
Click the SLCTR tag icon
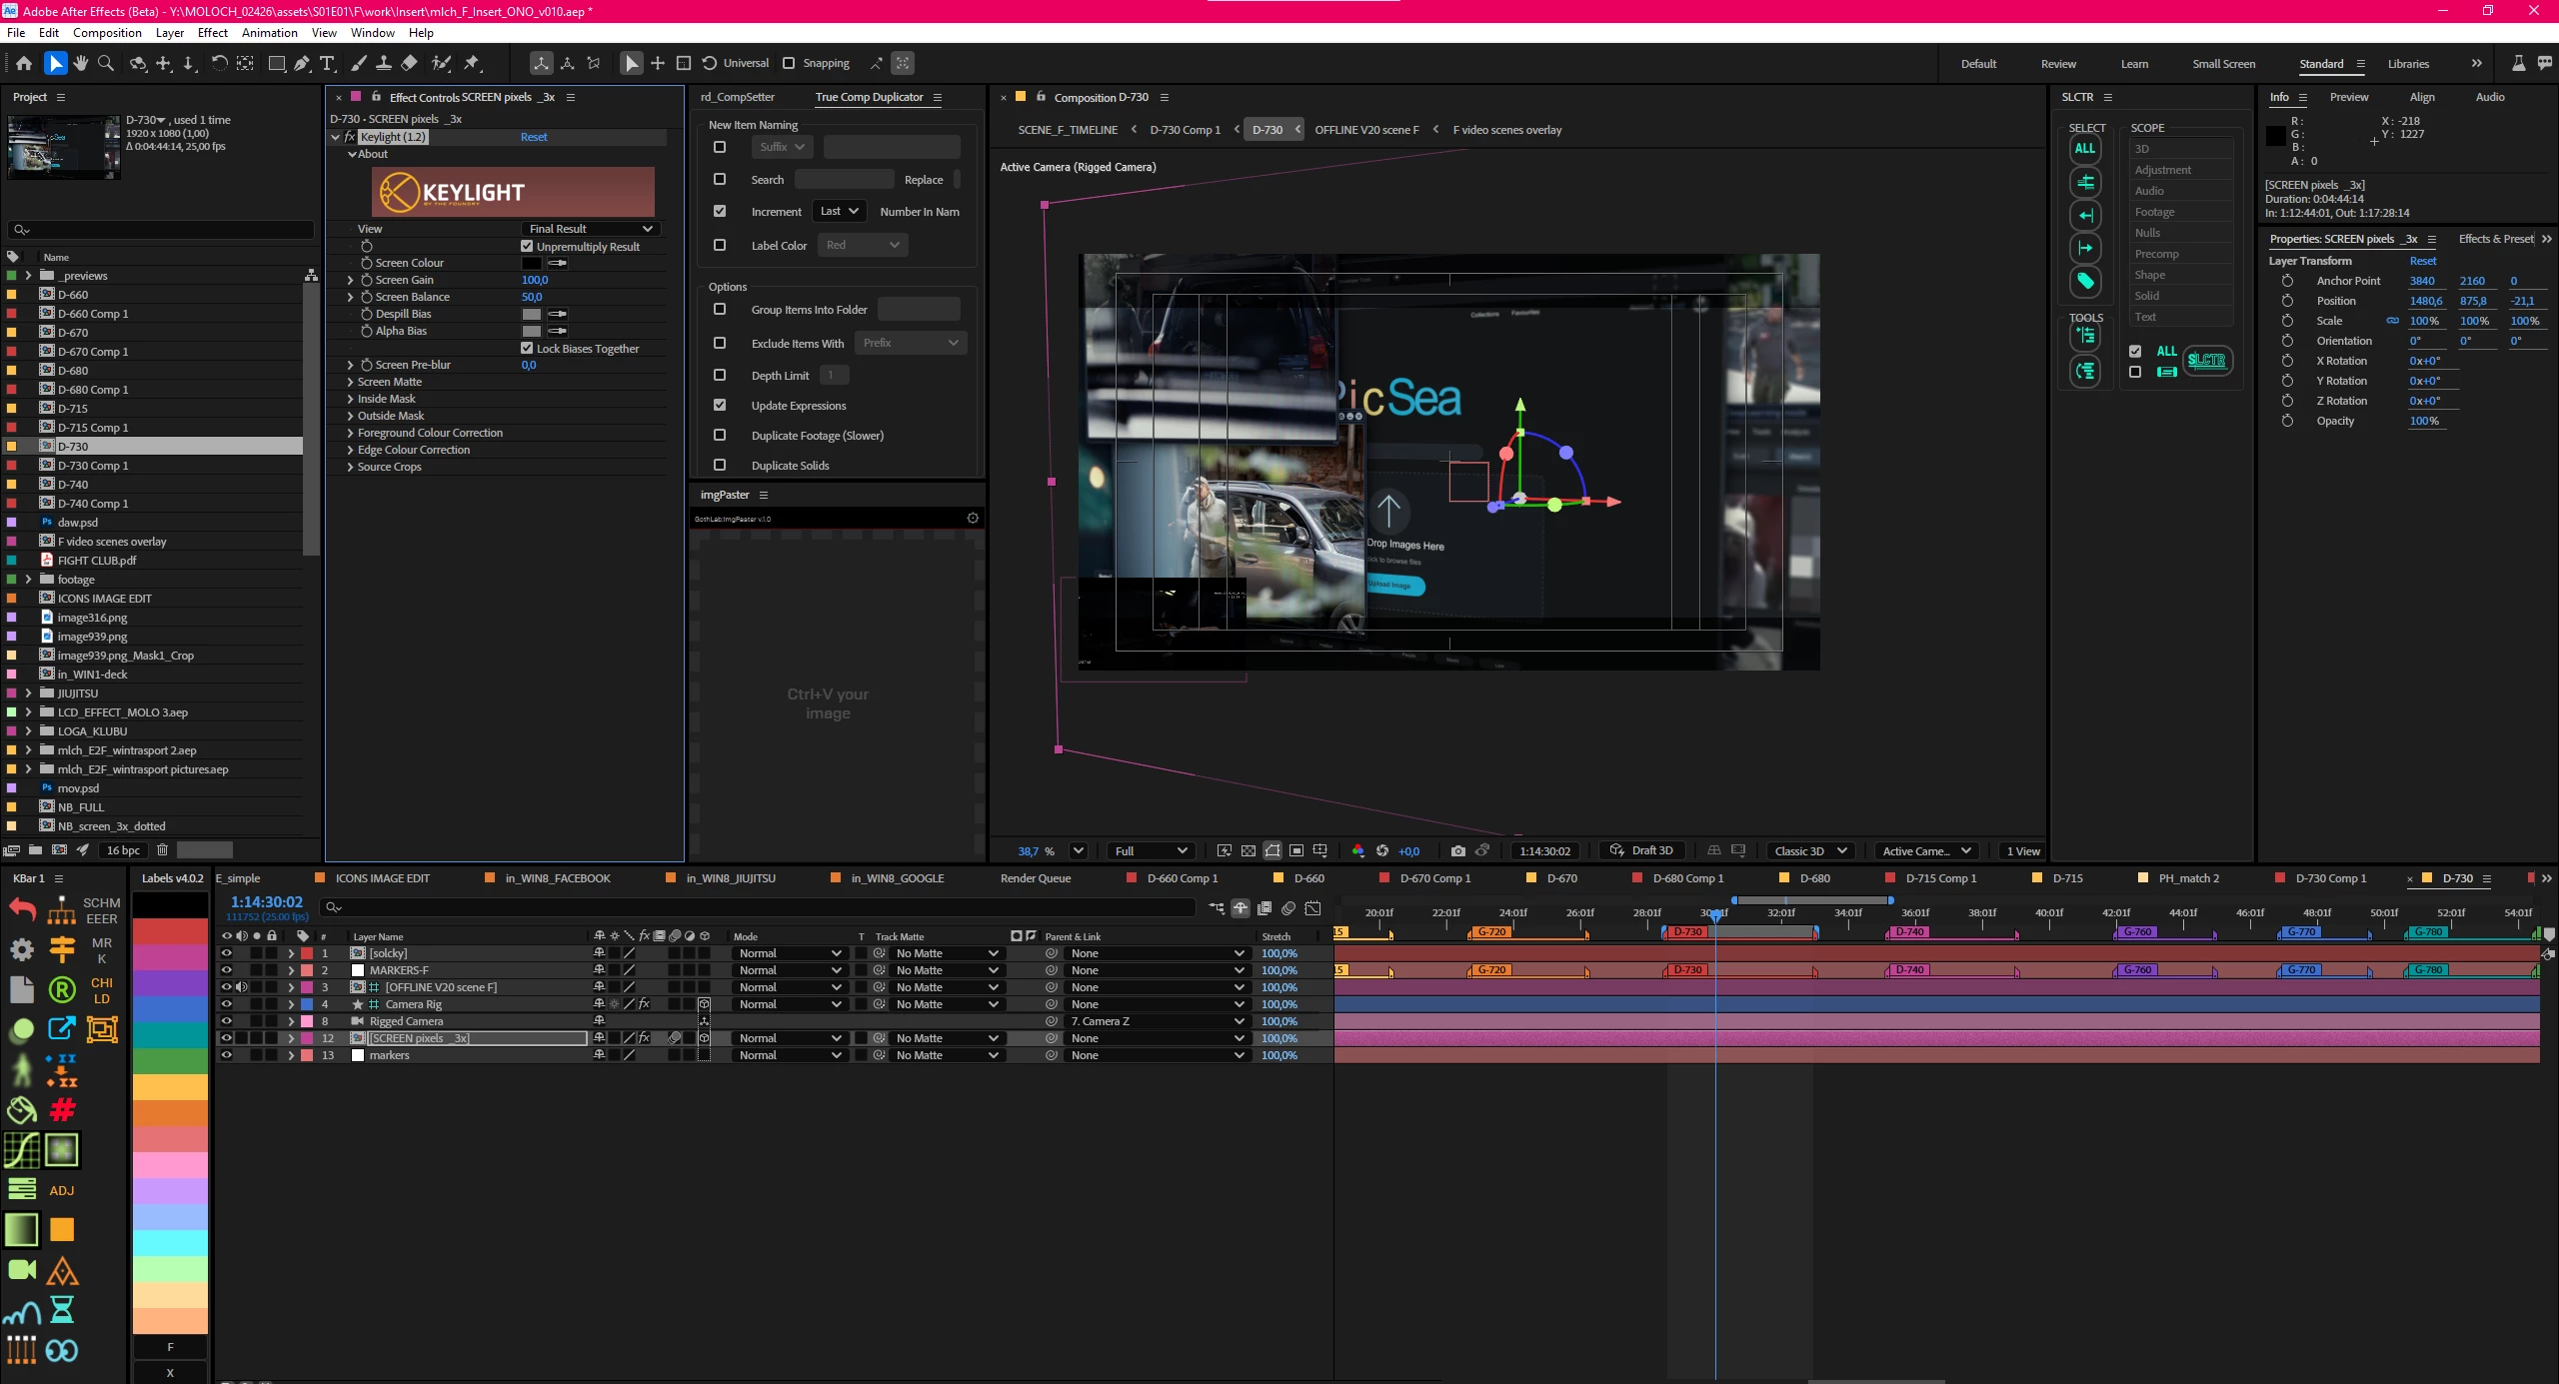tap(2085, 281)
